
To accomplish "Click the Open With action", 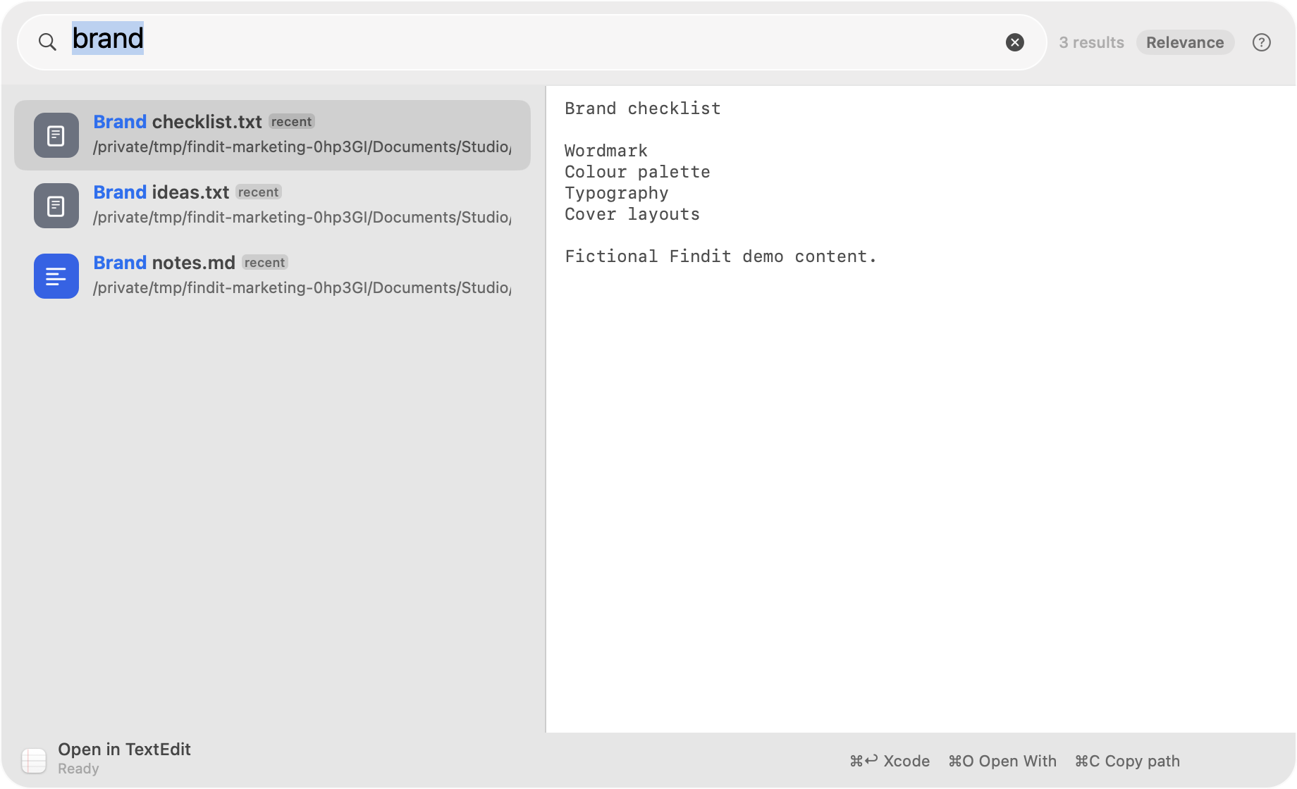I will (1002, 761).
